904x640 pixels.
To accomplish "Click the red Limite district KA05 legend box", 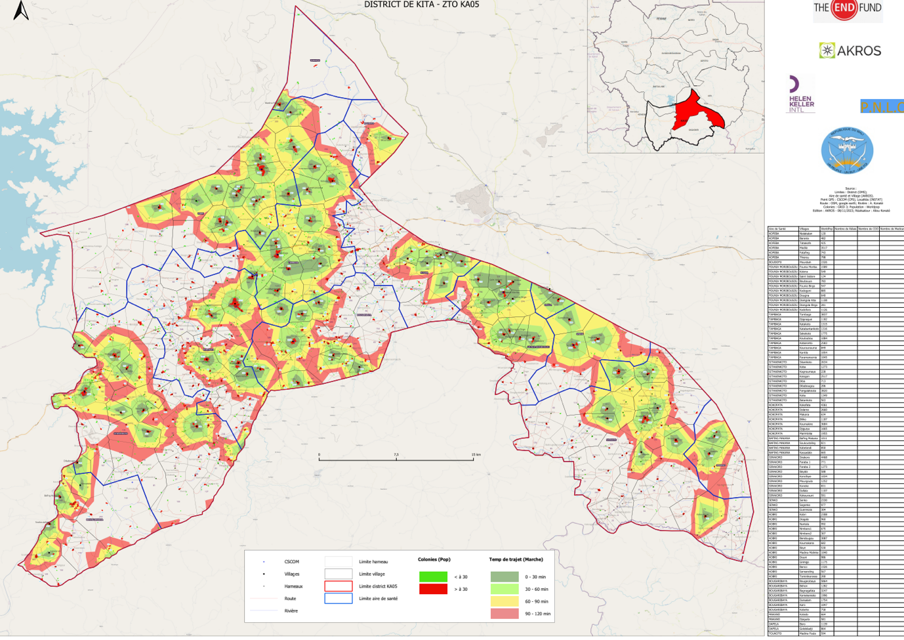I will [x=339, y=586].
